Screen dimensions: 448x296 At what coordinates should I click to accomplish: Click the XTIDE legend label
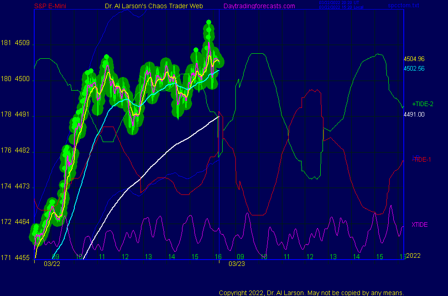(420, 225)
